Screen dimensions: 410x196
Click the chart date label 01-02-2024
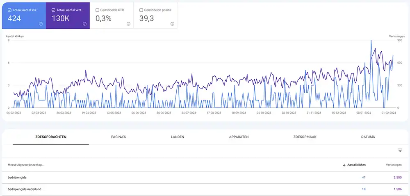point(389,113)
